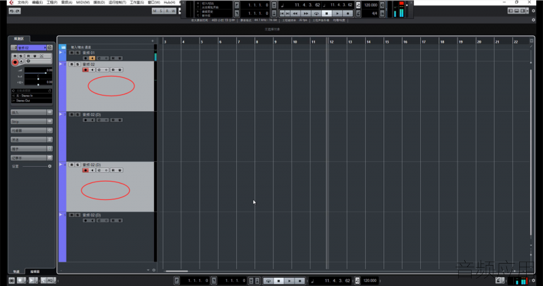Screen dimensions: 543x286
Task: Click the monitor speaker button on the 音频 02 track
Action: pyautogui.click(x=92, y=70)
